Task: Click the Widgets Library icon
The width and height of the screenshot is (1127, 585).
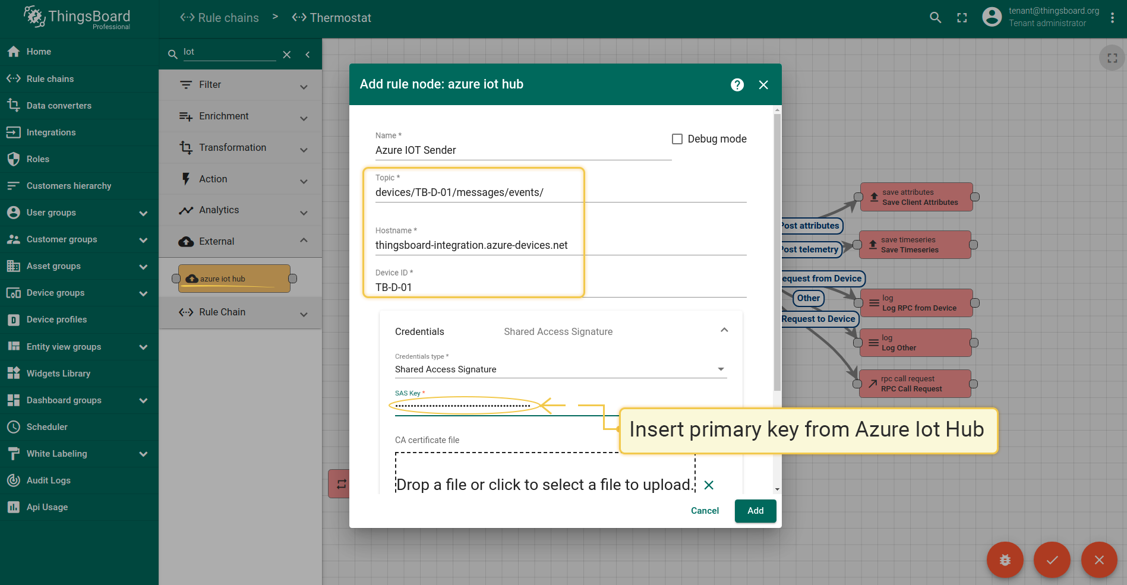Action: pos(14,373)
